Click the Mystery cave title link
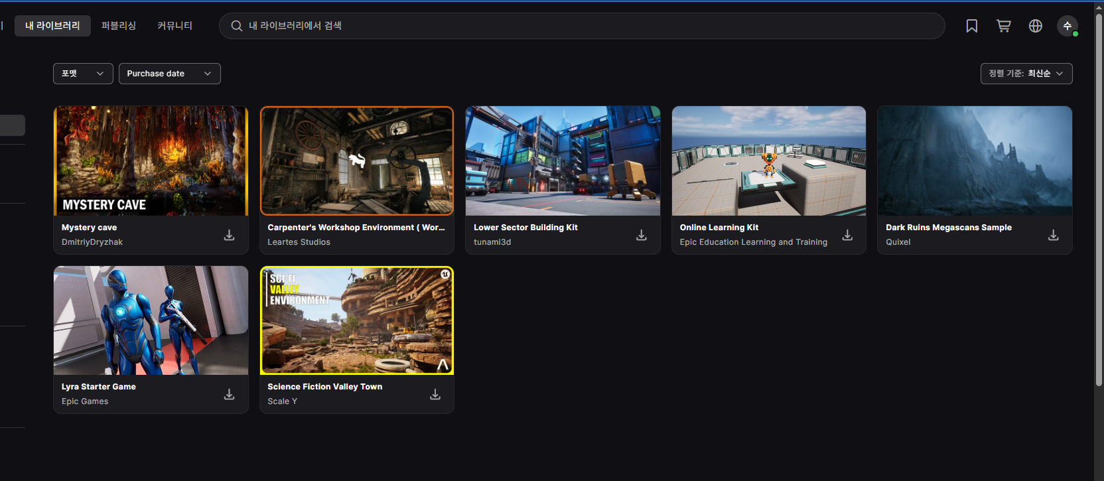 (89, 228)
